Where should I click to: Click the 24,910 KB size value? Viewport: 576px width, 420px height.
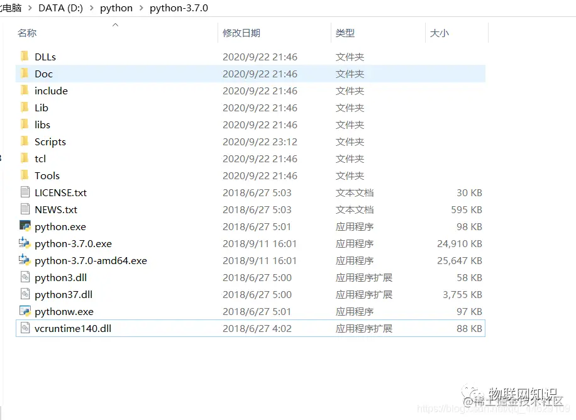click(x=459, y=243)
